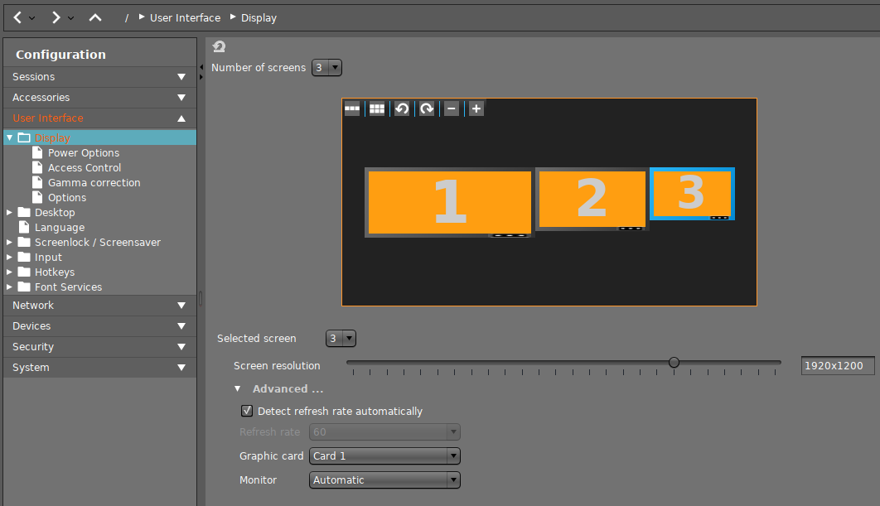The image size is (880, 506).
Task: Navigate up one level with the up arrow
Action: pyautogui.click(x=95, y=17)
